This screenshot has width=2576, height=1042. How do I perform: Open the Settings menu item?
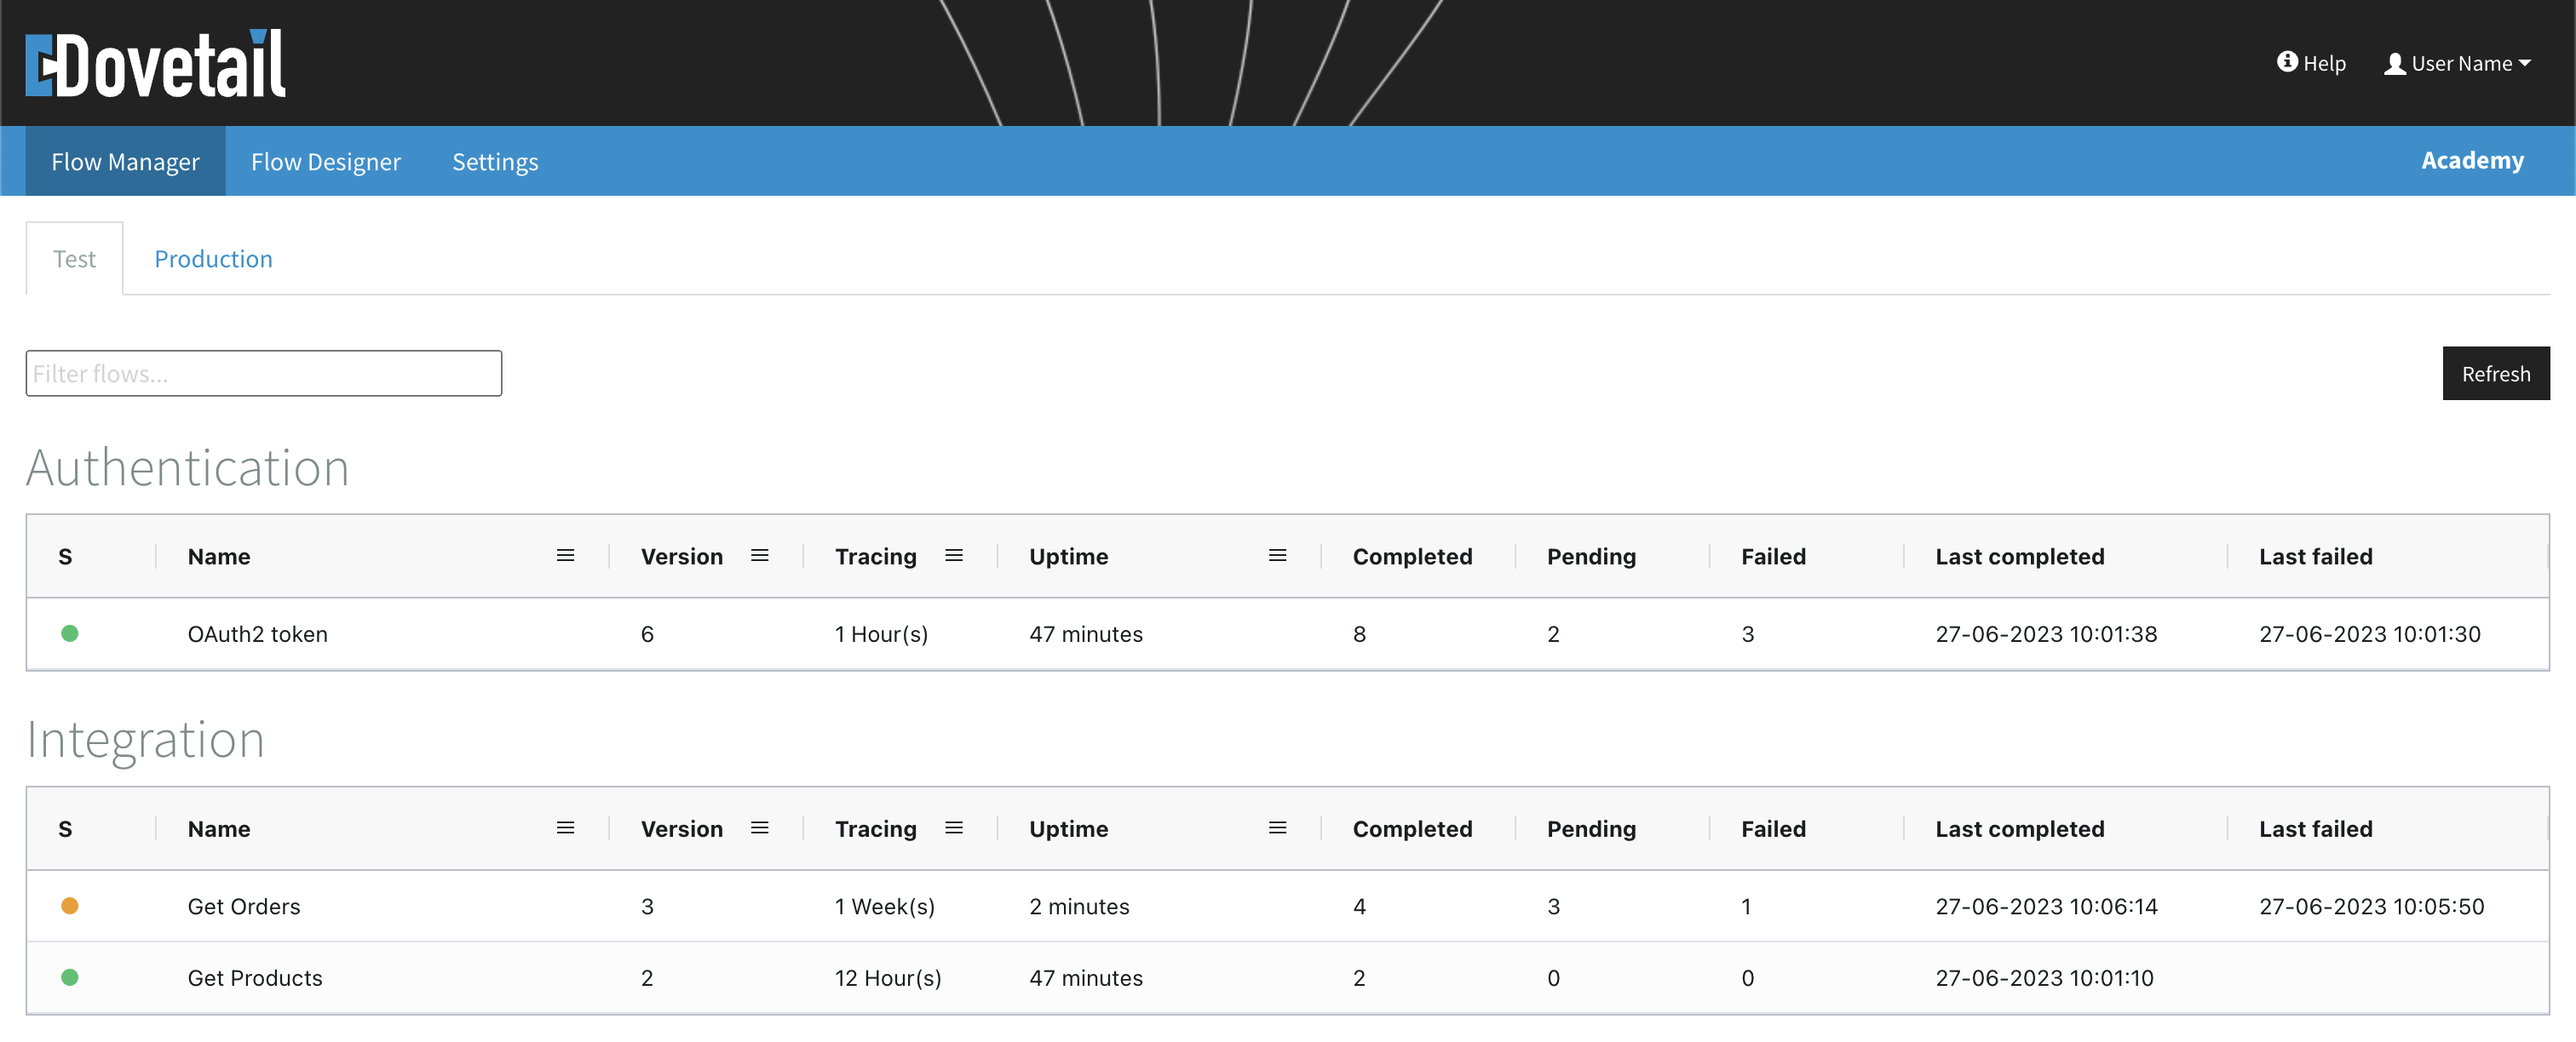click(x=495, y=161)
